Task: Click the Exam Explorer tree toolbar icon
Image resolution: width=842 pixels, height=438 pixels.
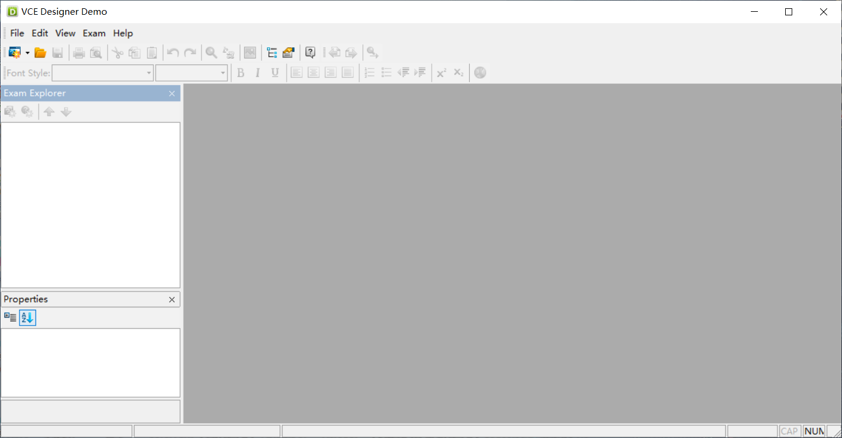Action: (x=272, y=52)
